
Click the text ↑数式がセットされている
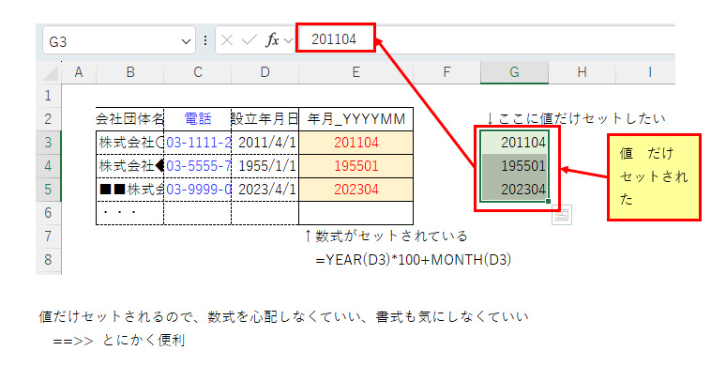tap(386, 236)
